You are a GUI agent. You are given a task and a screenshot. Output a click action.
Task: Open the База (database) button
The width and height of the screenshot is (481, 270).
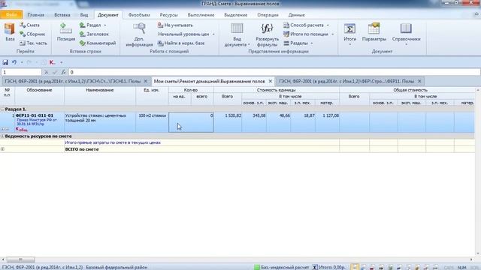(10, 32)
